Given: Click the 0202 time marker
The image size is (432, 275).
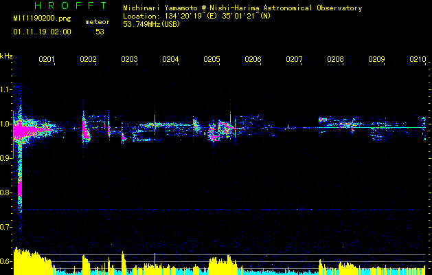Looking at the screenshot, I should (x=88, y=59).
